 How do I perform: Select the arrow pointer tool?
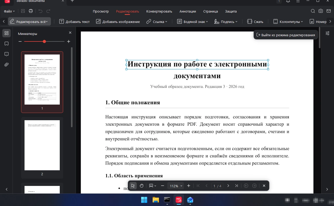(133, 186)
